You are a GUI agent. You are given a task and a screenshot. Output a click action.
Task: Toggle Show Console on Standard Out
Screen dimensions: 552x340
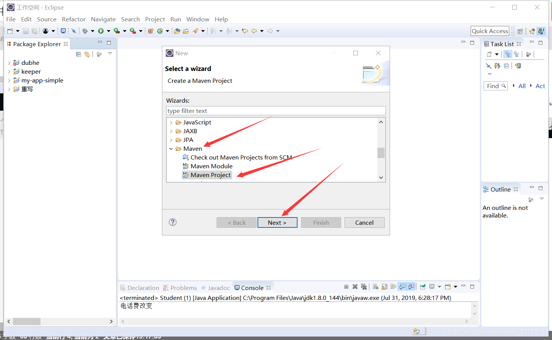tap(402, 287)
